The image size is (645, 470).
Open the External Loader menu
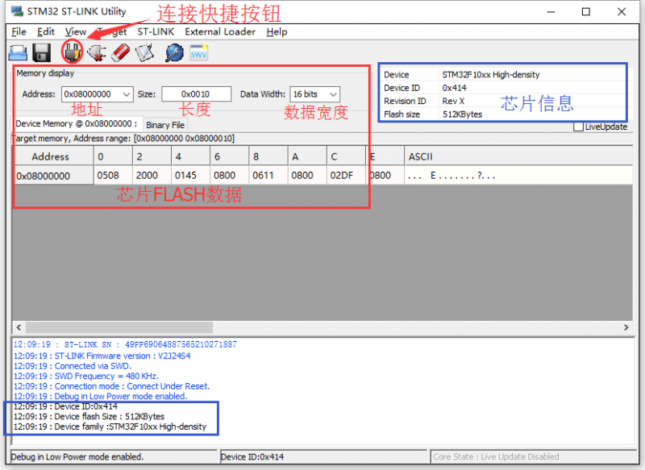coord(219,31)
